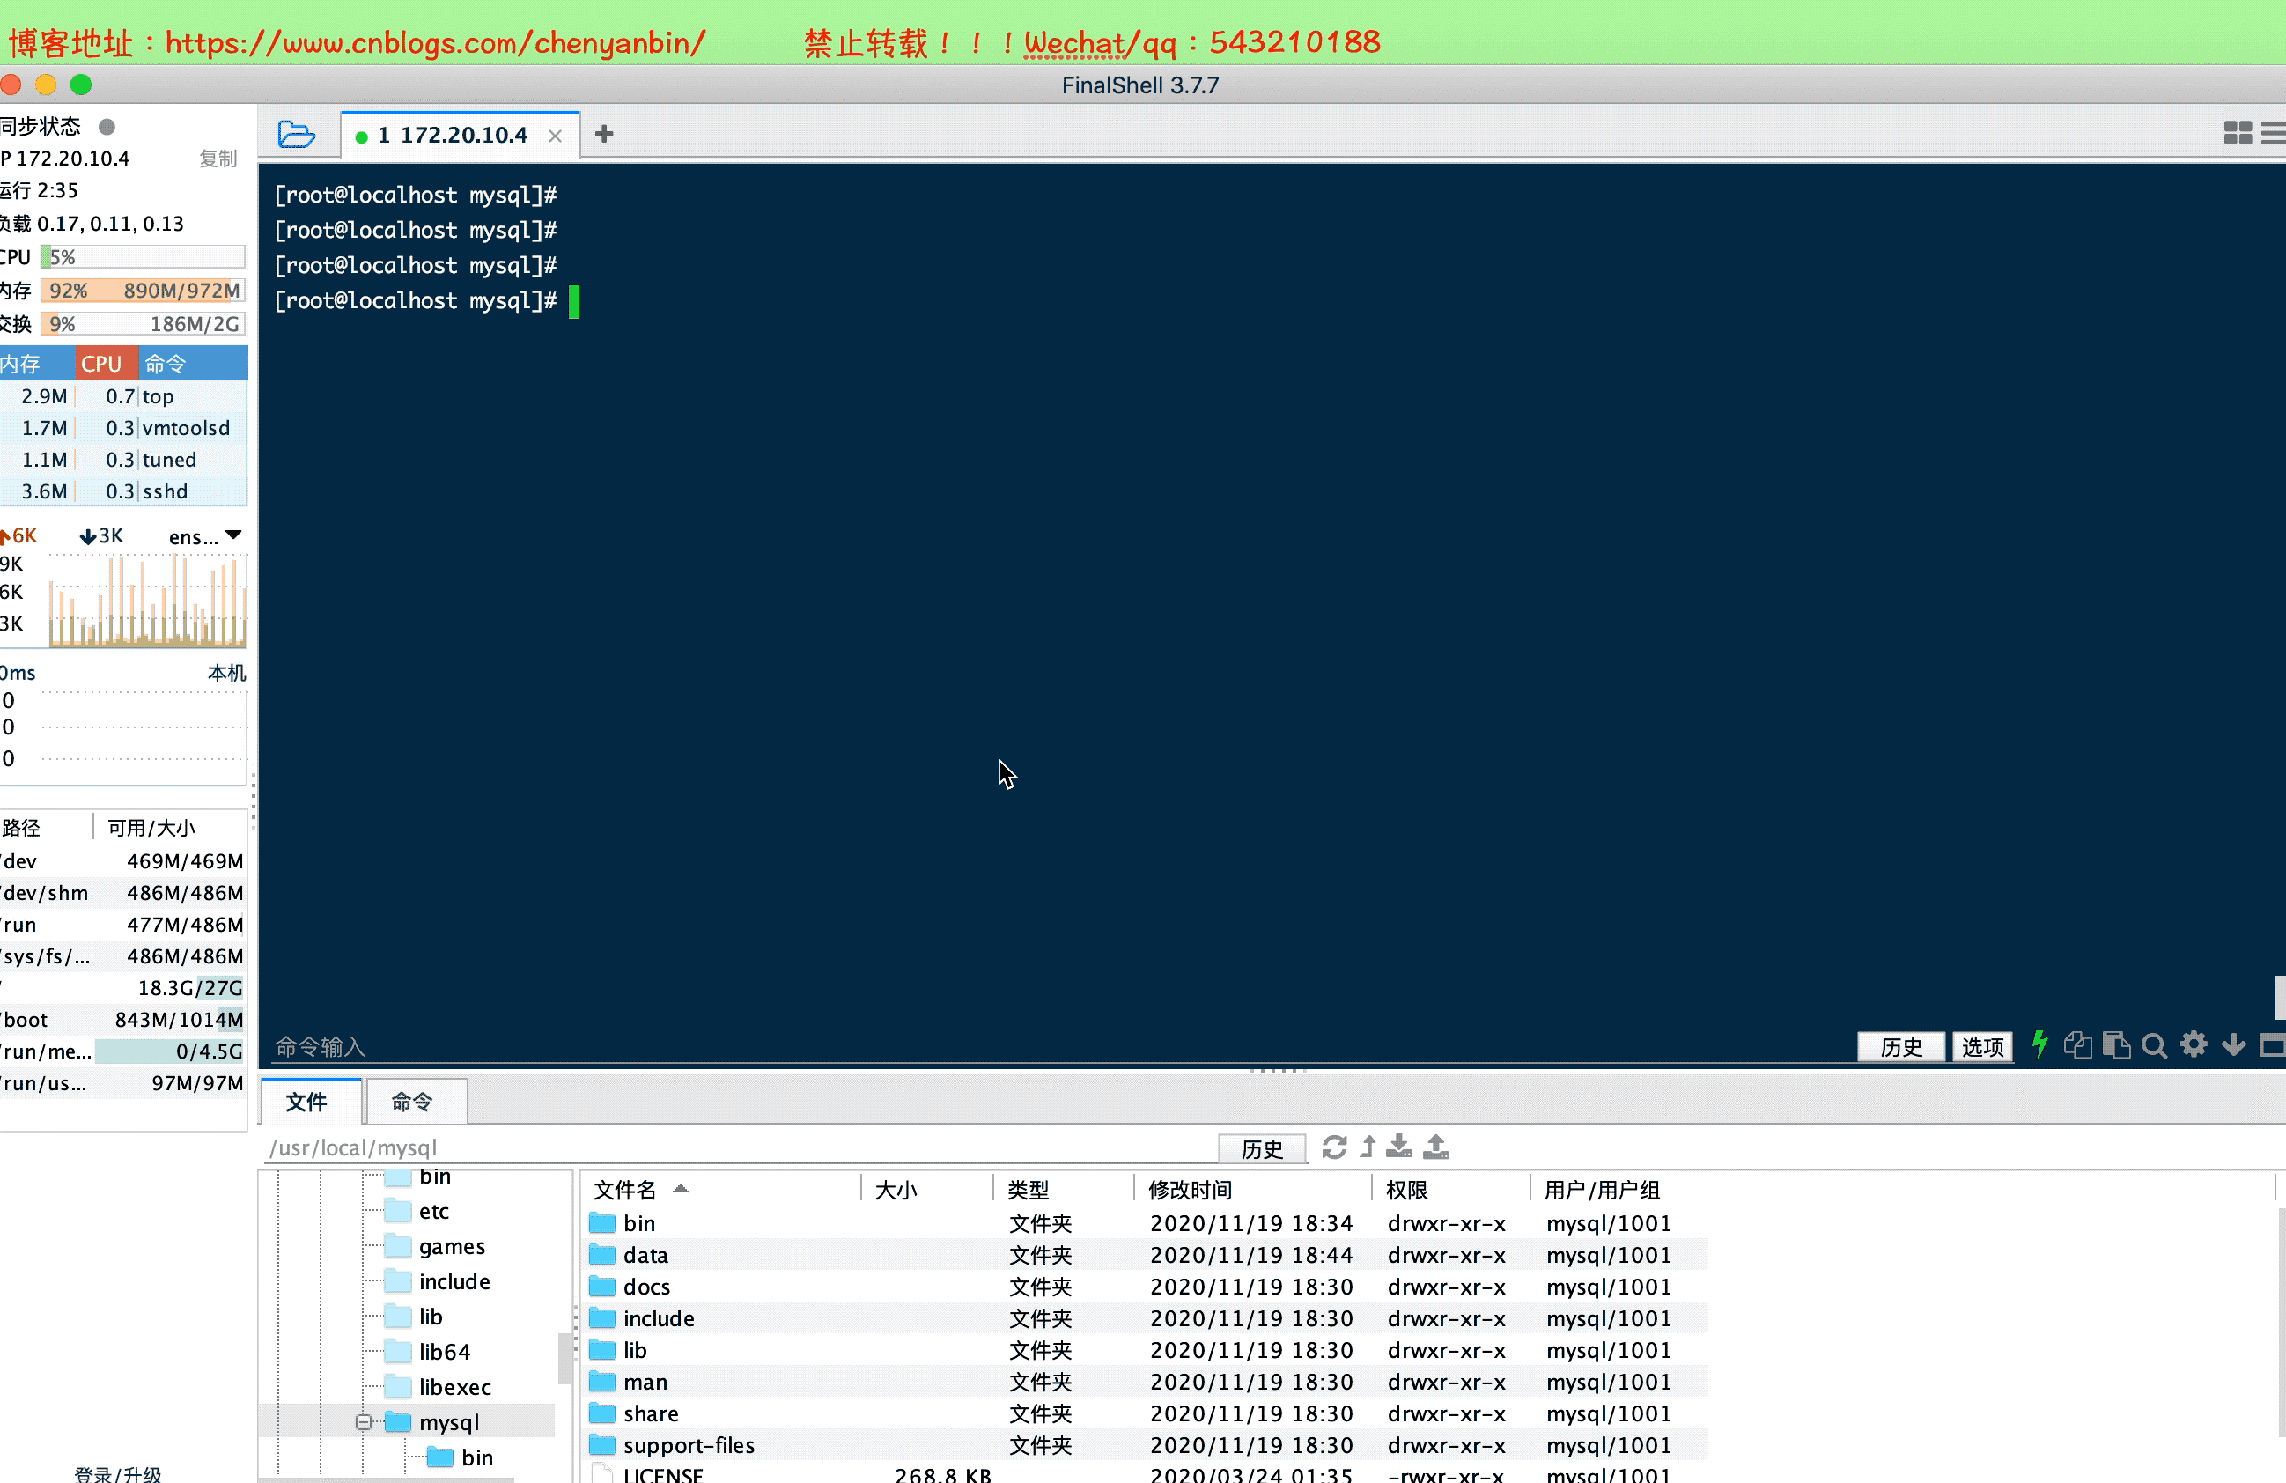
Task: Click the fullscreen terminal rectangle icon
Action: 2273,1046
